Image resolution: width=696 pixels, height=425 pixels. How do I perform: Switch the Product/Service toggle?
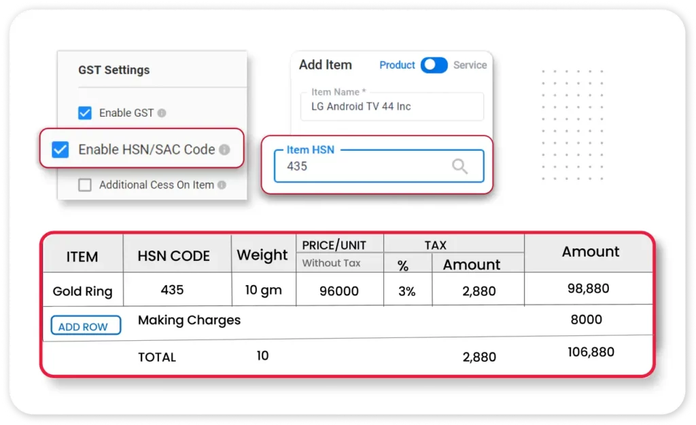(x=434, y=65)
